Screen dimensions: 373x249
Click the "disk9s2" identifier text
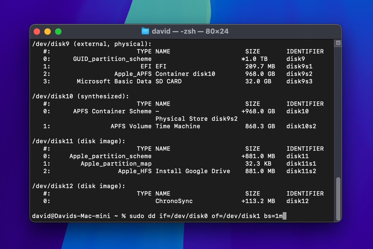[x=299, y=74]
